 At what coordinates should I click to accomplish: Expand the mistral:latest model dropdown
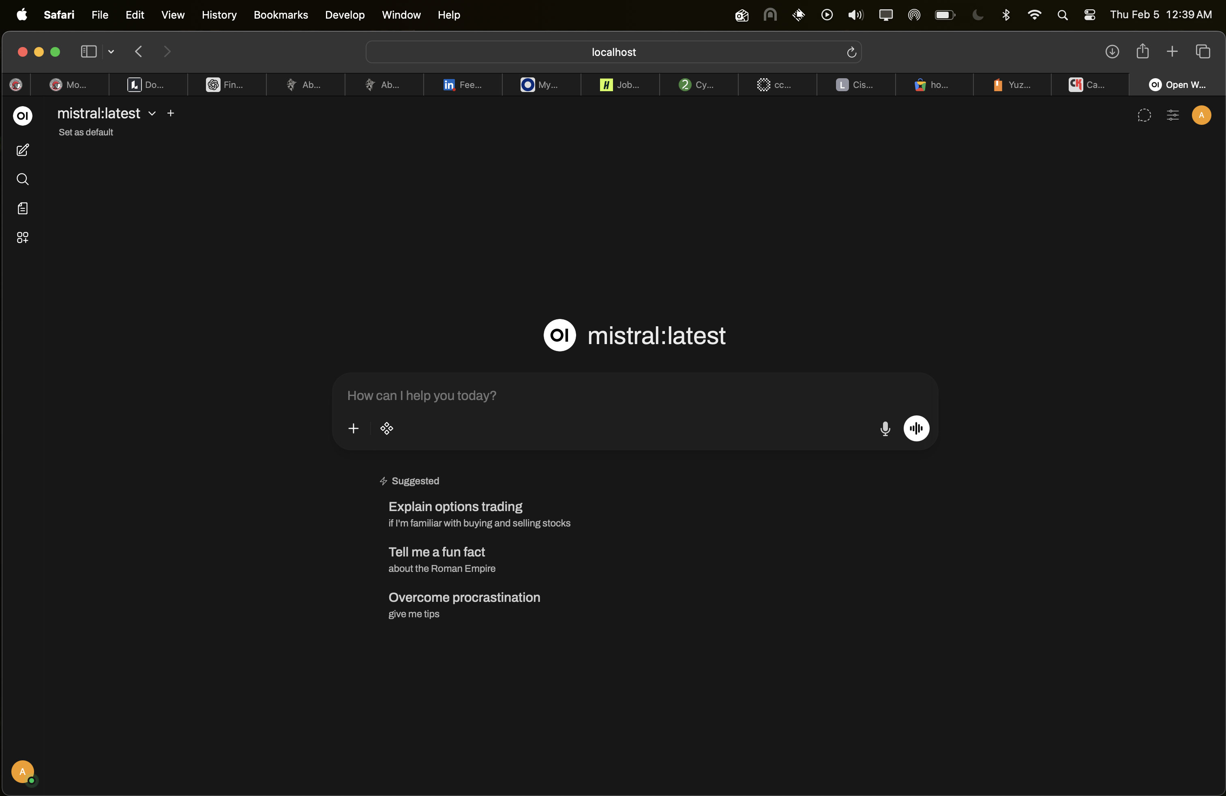tap(151, 114)
